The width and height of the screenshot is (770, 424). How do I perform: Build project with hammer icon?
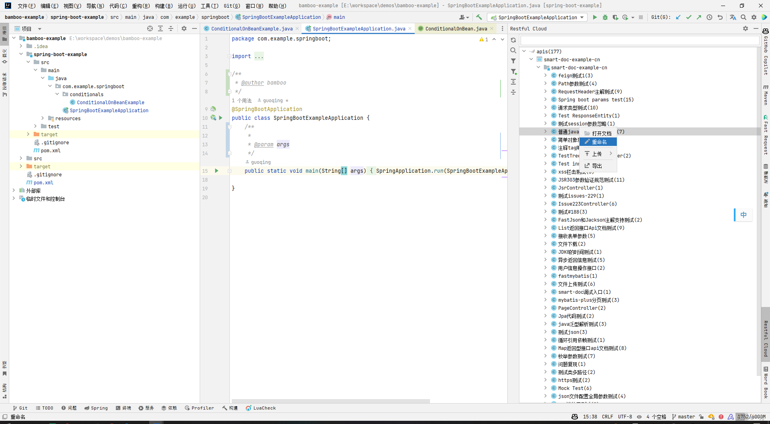click(479, 17)
